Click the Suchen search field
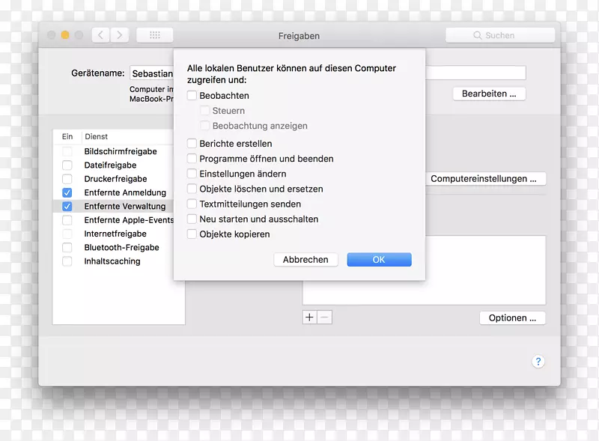The height and width of the screenshot is (441, 599). (499, 35)
